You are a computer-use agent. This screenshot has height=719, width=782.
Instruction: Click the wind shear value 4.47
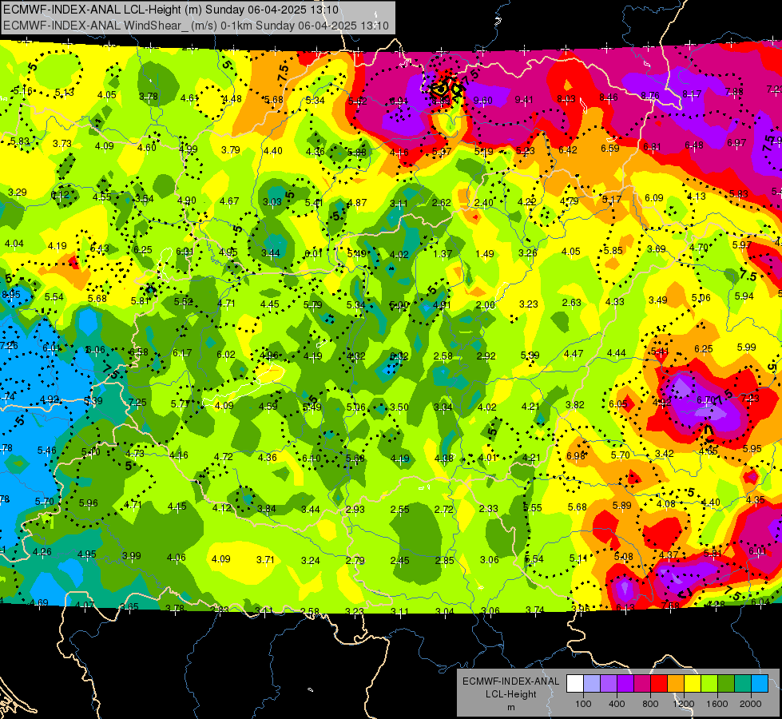(x=574, y=354)
